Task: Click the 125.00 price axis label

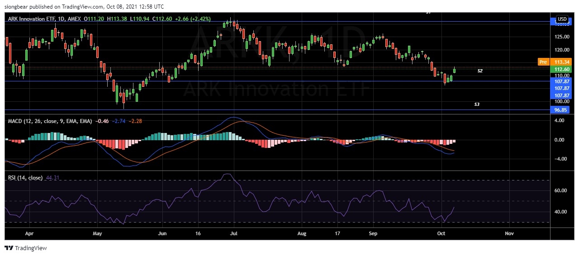Action: [563, 37]
